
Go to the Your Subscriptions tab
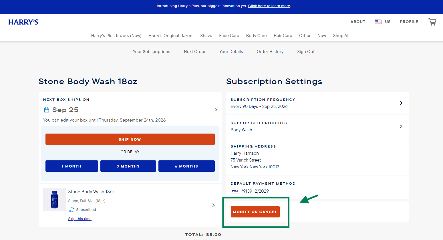pos(151,52)
